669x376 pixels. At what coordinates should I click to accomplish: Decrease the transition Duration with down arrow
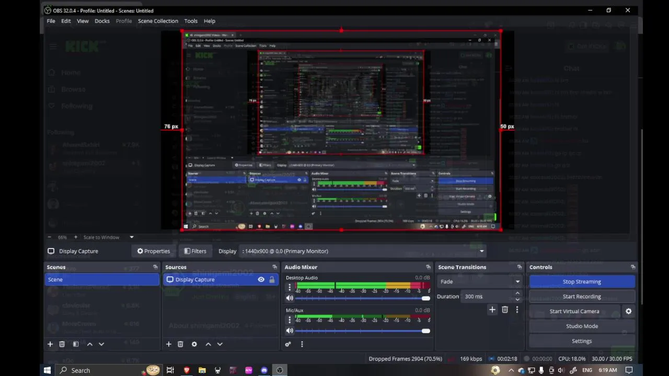pos(517,299)
